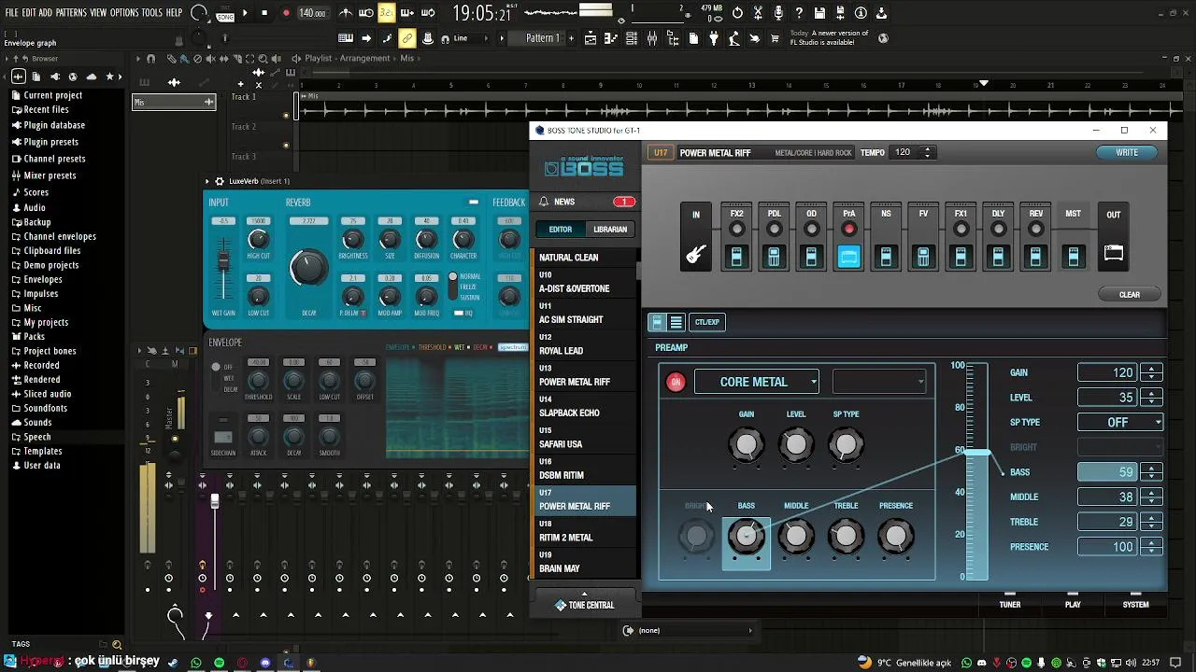1196x672 pixels.
Task: Select the DLY delay pedal icon
Action: (x=998, y=256)
